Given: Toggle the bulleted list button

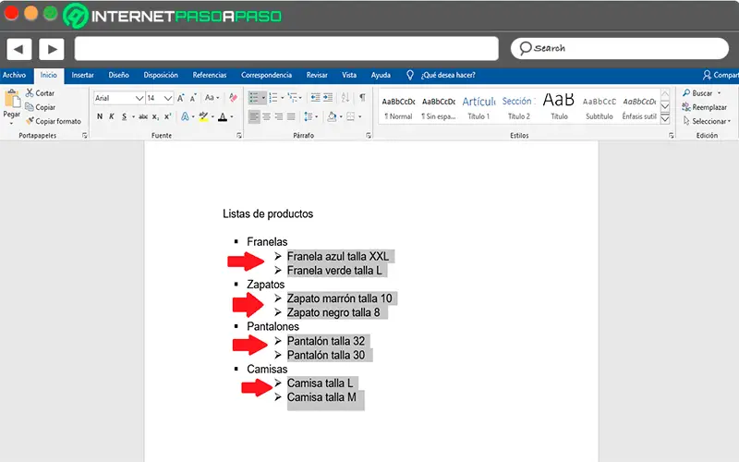Looking at the screenshot, I should [x=253, y=98].
